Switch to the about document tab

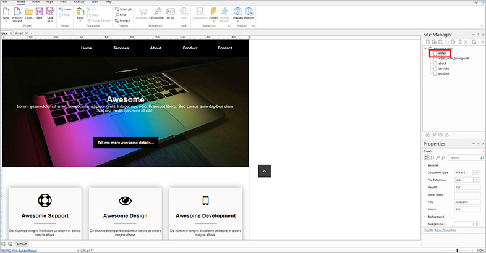pyautogui.click(x=19, y=33)
